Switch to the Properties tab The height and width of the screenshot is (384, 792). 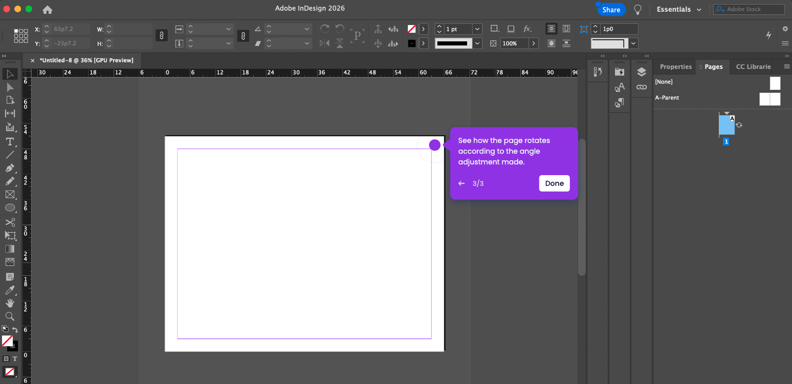click(675, 66)
